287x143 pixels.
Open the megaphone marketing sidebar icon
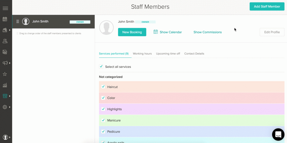click(x=5, y=63)
